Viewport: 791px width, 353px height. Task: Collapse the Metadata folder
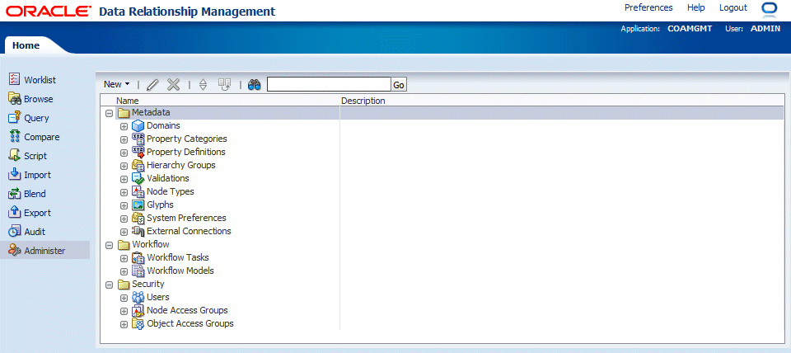pyautogui.click(x=109, y=113)
